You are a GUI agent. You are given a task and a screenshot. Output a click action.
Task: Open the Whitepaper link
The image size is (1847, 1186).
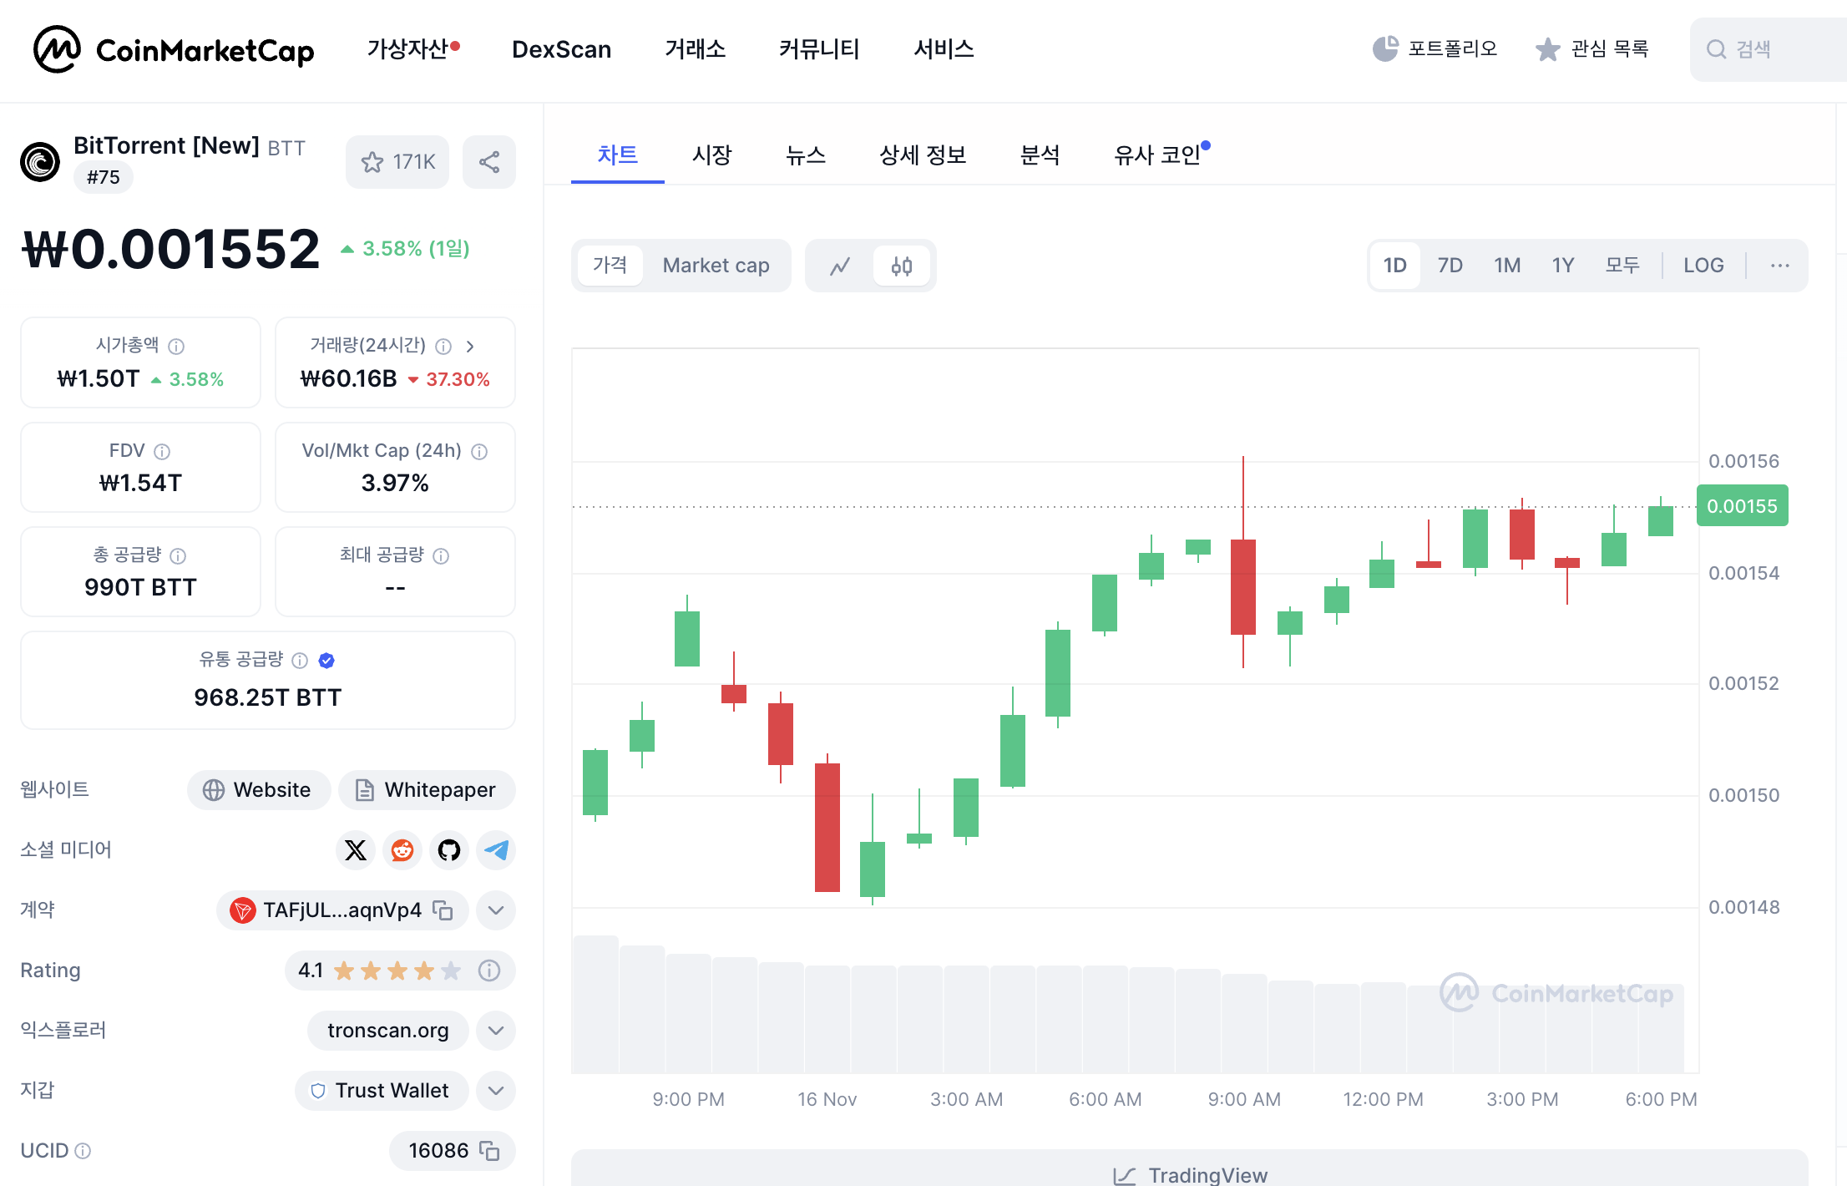click(x=427, y=790)
